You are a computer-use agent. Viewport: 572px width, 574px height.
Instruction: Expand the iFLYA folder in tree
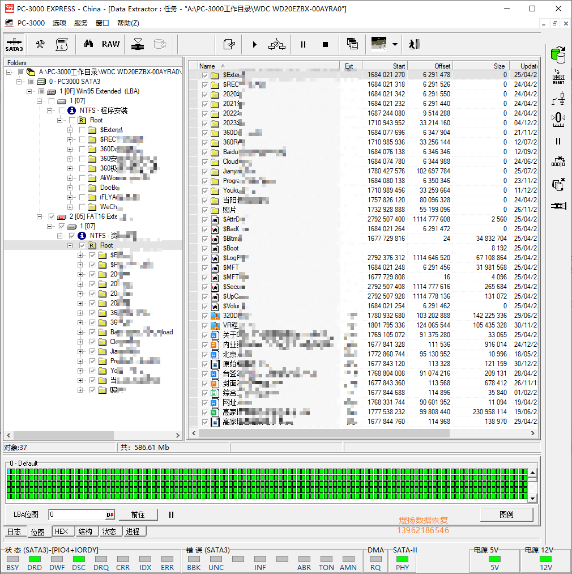point(70,197)
